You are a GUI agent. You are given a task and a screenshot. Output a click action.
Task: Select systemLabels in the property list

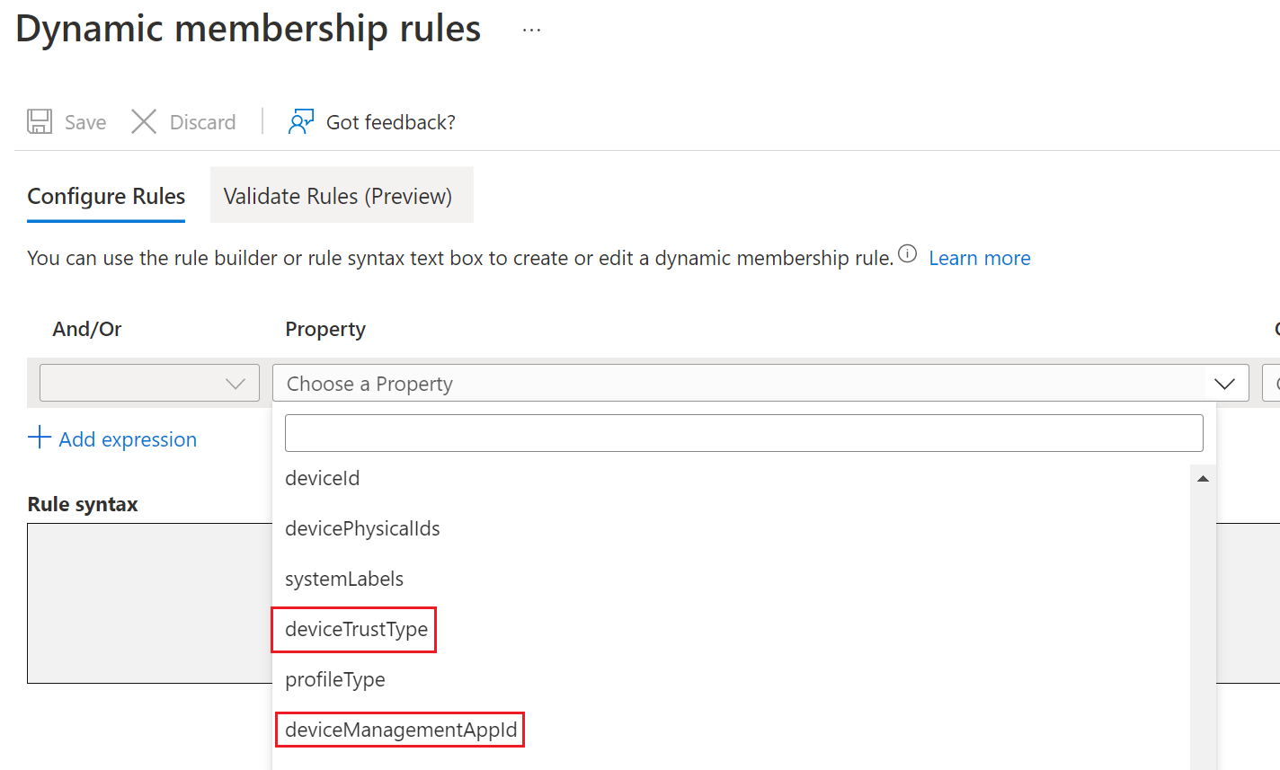tap(344, 579)
